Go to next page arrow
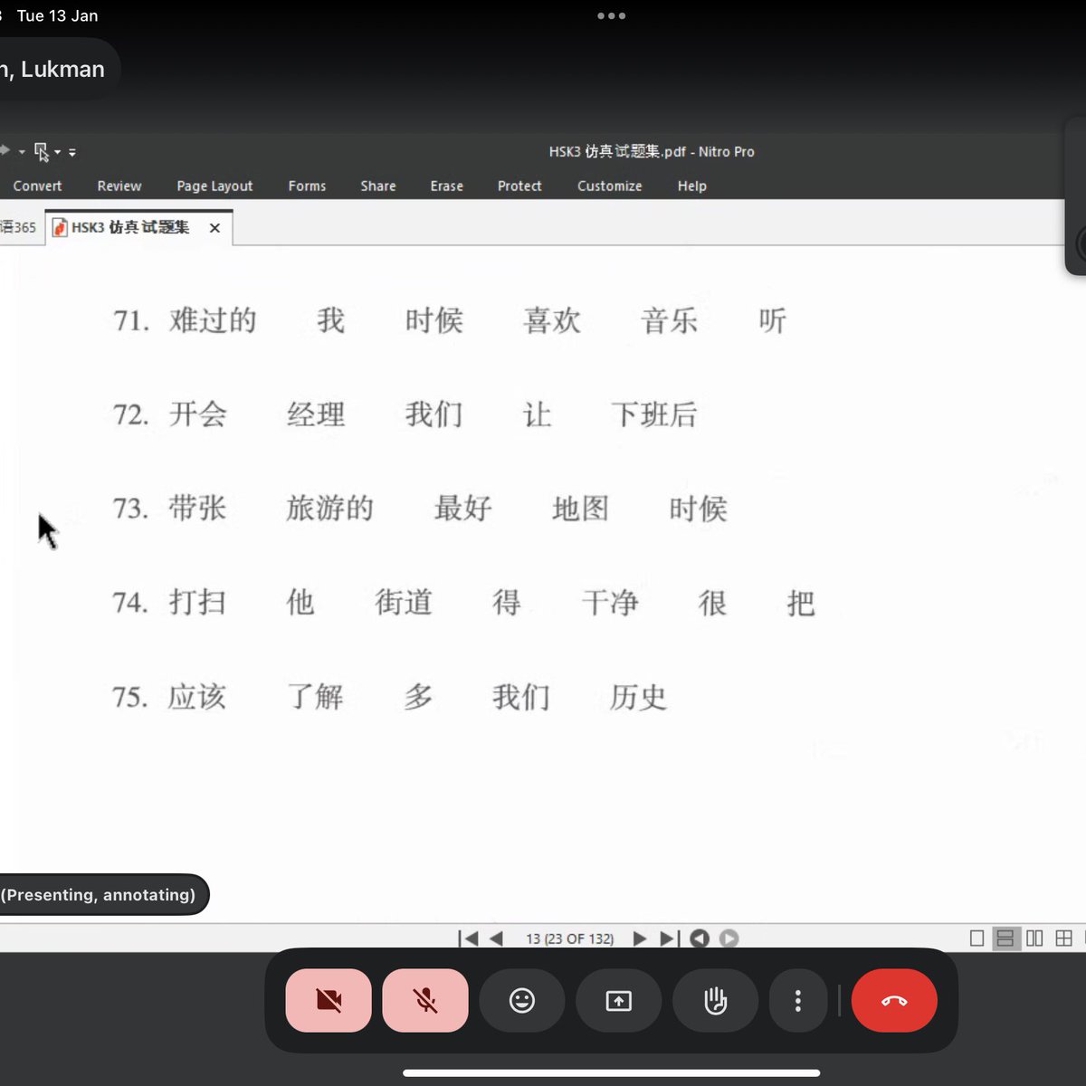 click(639, 938)
